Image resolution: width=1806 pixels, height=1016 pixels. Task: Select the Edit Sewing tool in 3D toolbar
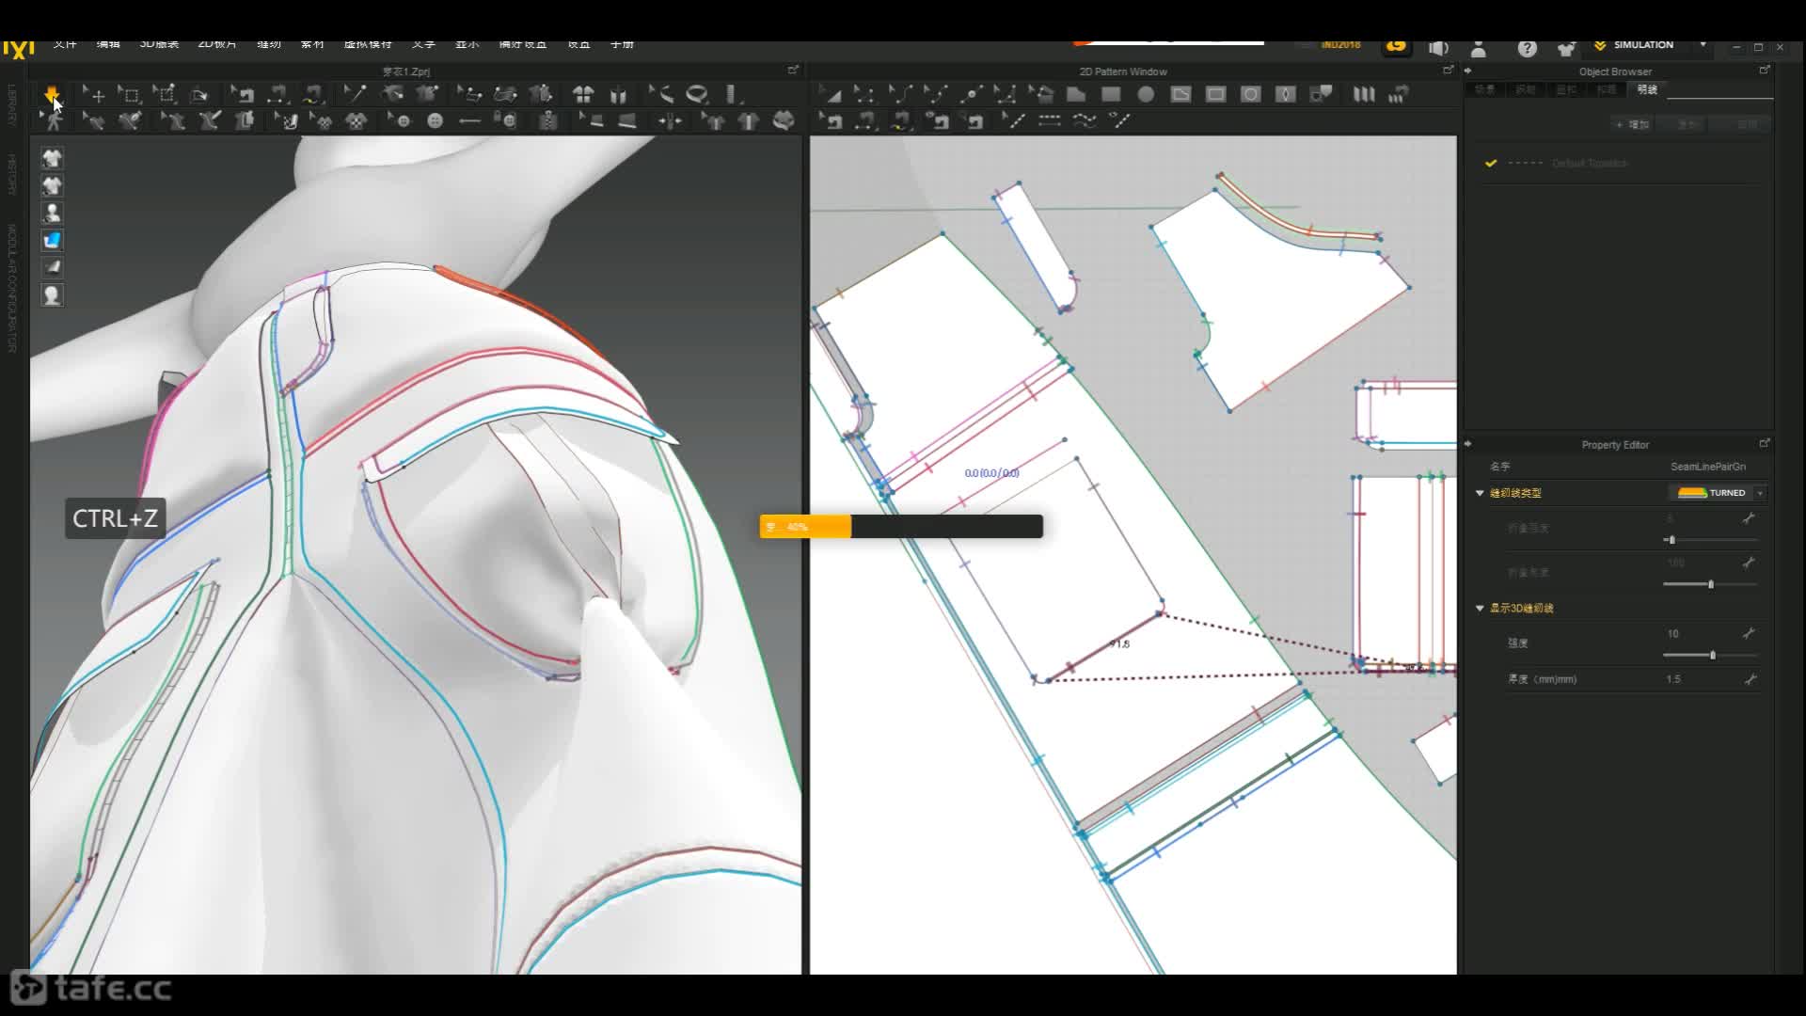pos(242,94)
